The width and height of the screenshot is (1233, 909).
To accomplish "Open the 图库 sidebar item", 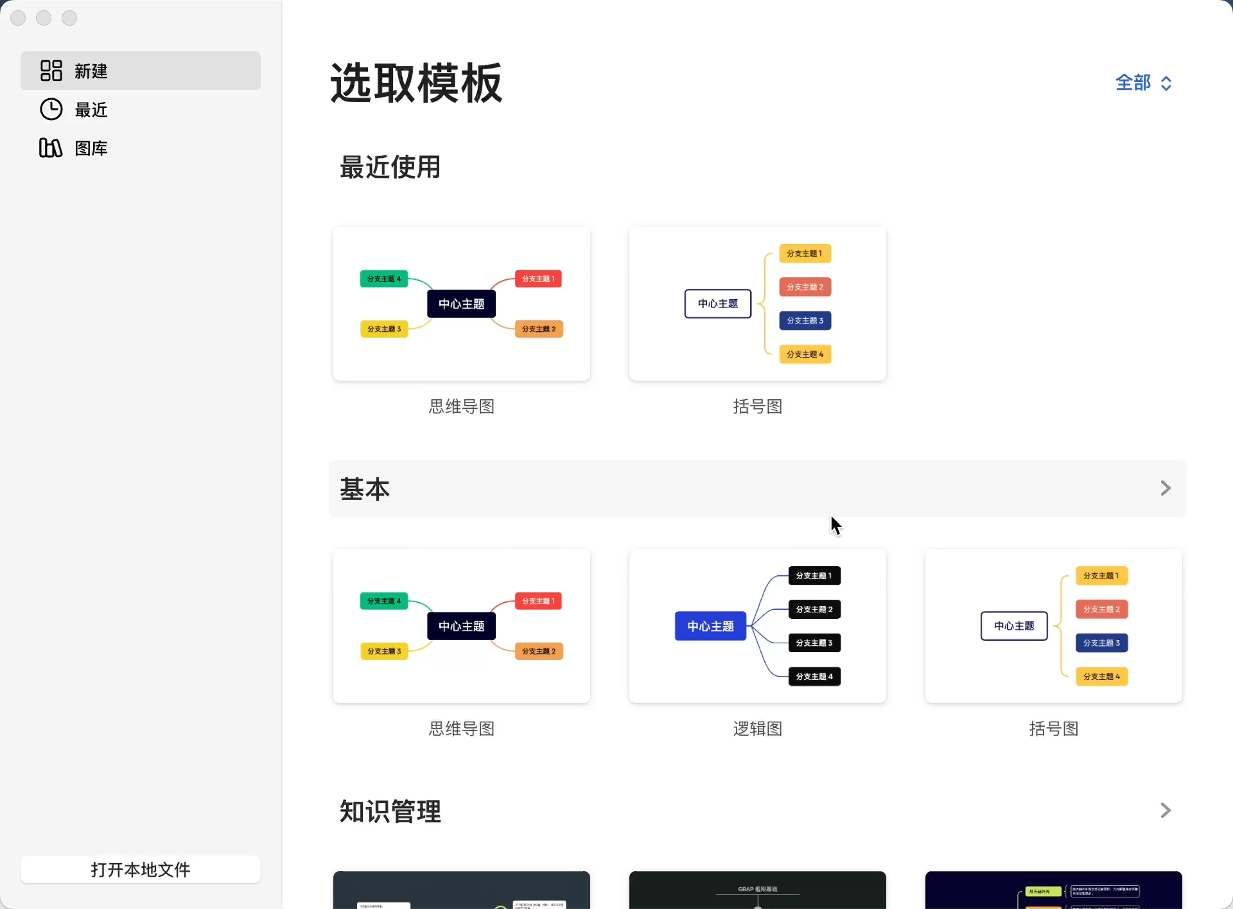I will click(141, 148).
